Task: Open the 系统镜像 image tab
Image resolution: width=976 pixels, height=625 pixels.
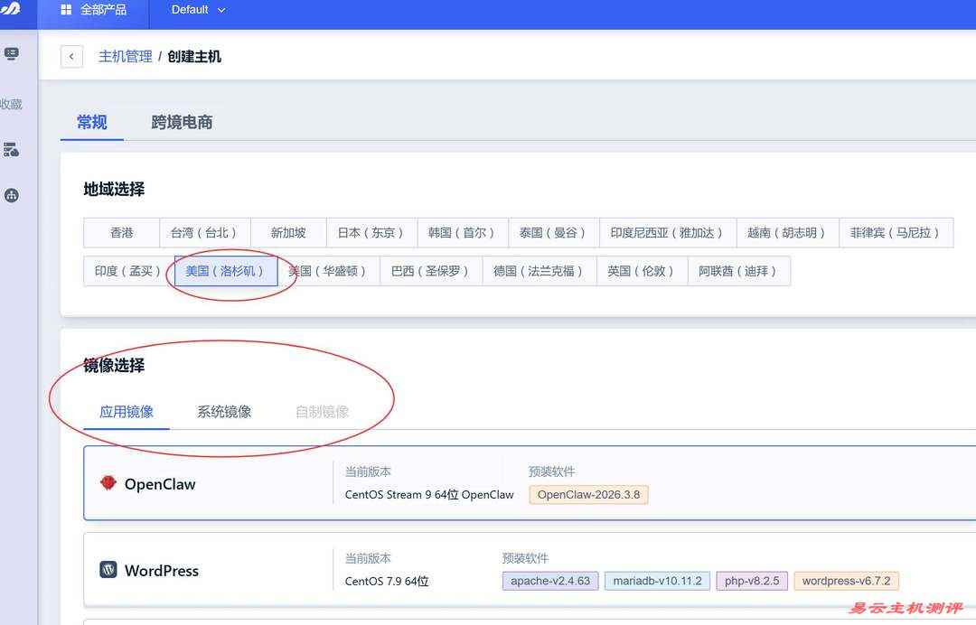Action: click(224, 412)
